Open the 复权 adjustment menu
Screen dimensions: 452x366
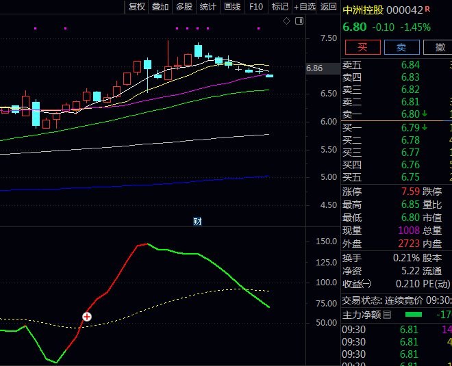[136, 7]
